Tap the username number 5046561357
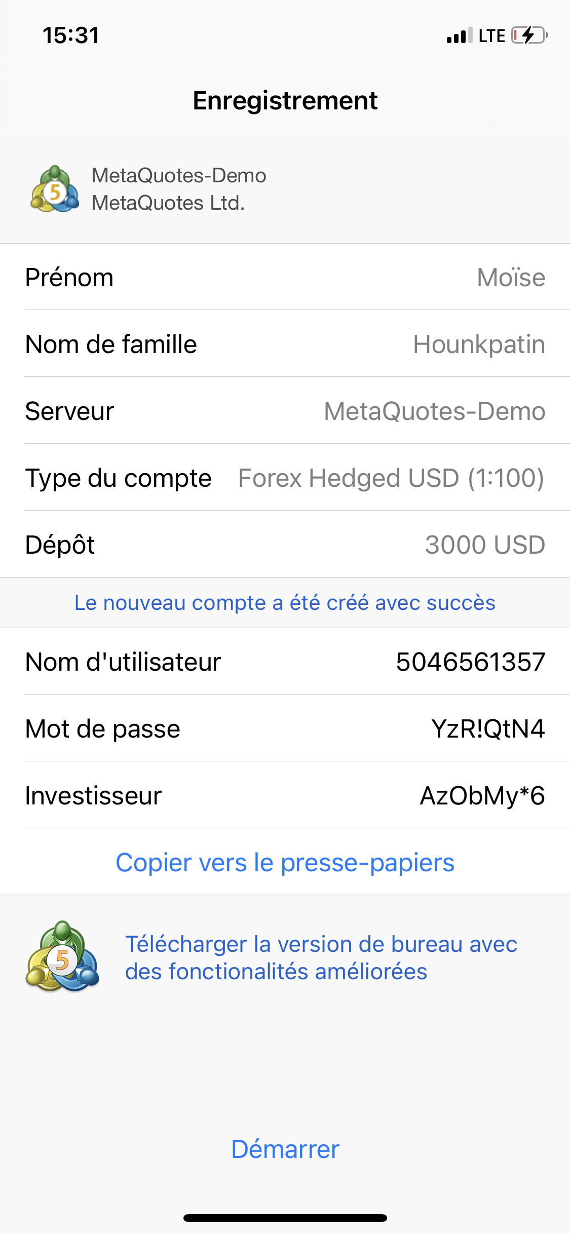The height and width of the screenshot is (1234, 570). tap(470, 662)
